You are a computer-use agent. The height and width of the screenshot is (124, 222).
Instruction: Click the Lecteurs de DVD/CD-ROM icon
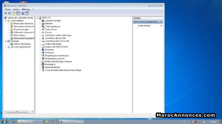(43, 47)
